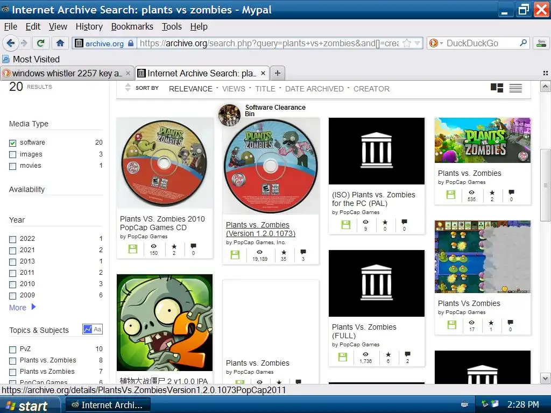Image resolution: width=551 pixels, height=413 pixels.
Task: Uncheck the software media type filter
Action: click(13, 143)
